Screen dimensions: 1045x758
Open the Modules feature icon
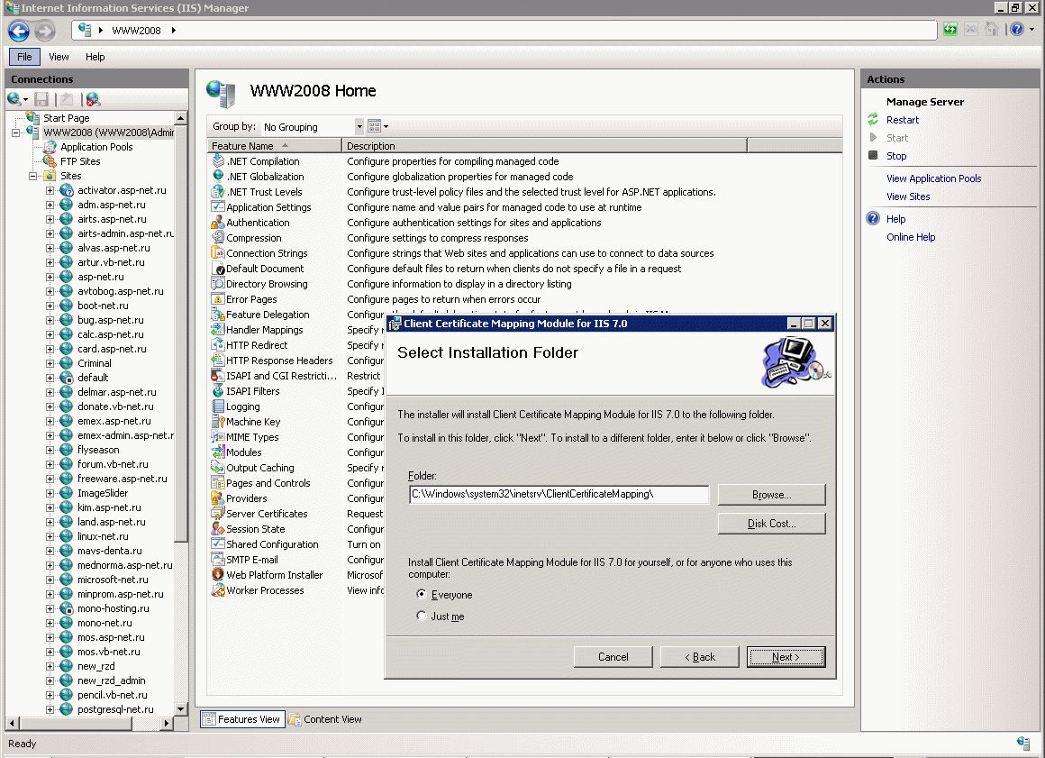click(218, 452)
